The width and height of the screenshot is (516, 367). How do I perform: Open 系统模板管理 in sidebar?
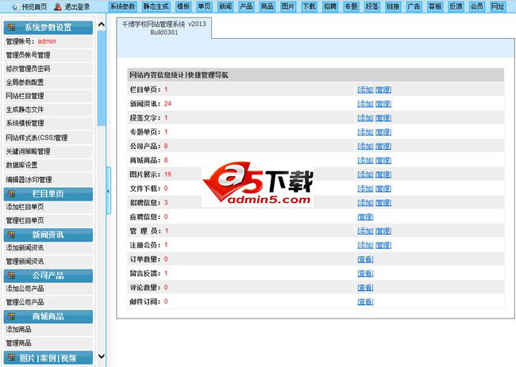(x=25, y=123)
